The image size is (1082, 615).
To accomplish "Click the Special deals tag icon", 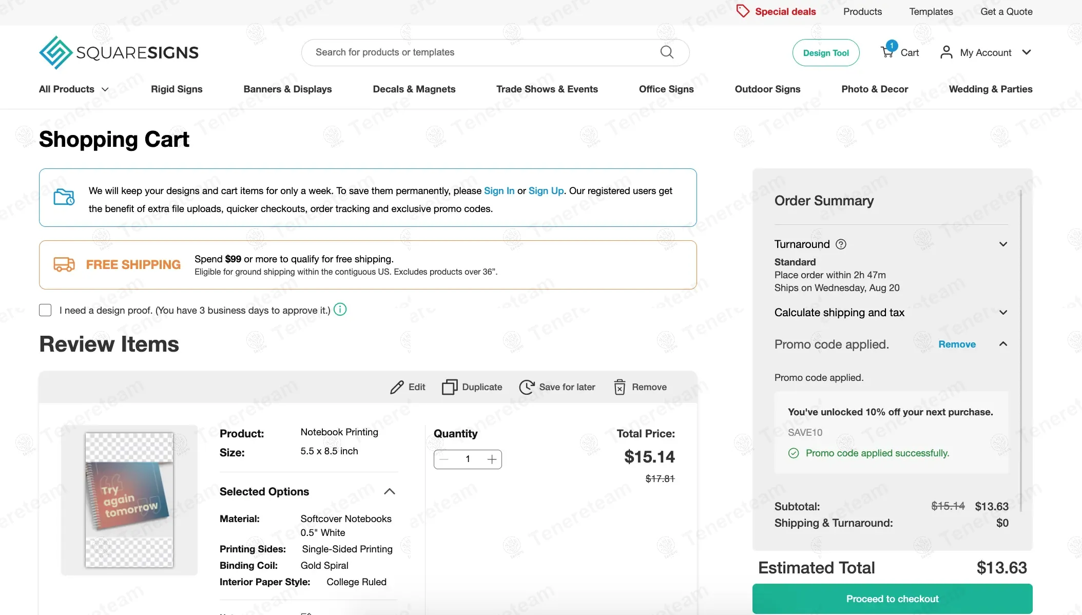I will pos(743,11).
